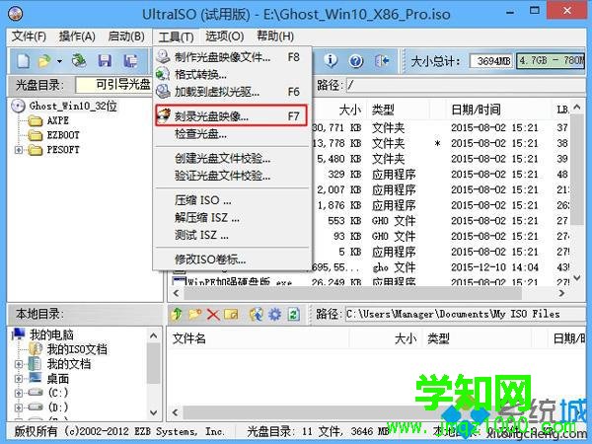Choose 刻录光盘映像... F7 menu item
The width and height of the screenshot is (592, 444).
232,115
